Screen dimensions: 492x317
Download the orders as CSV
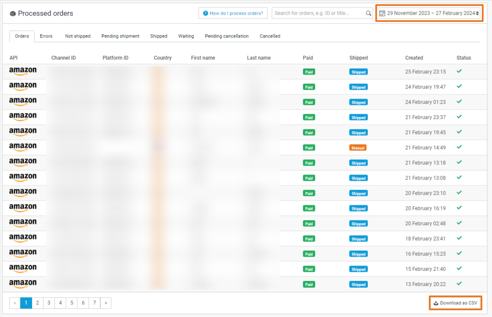(455, 303)
